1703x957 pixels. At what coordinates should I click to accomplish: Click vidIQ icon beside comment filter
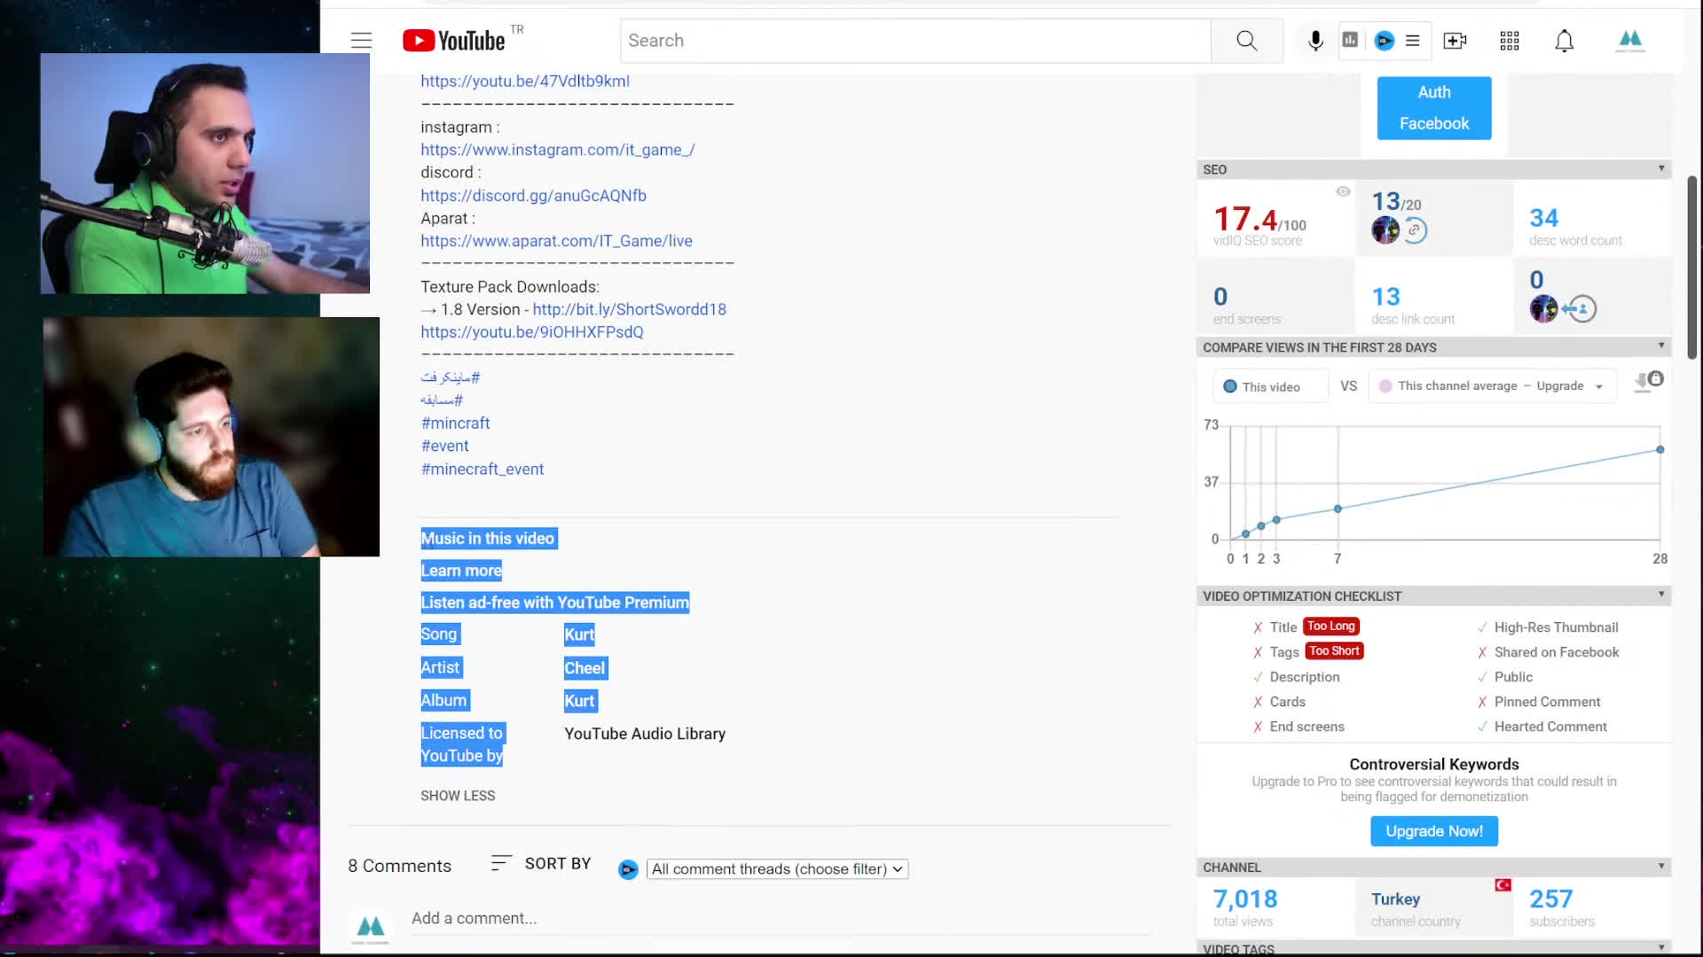tap(628, 869)
